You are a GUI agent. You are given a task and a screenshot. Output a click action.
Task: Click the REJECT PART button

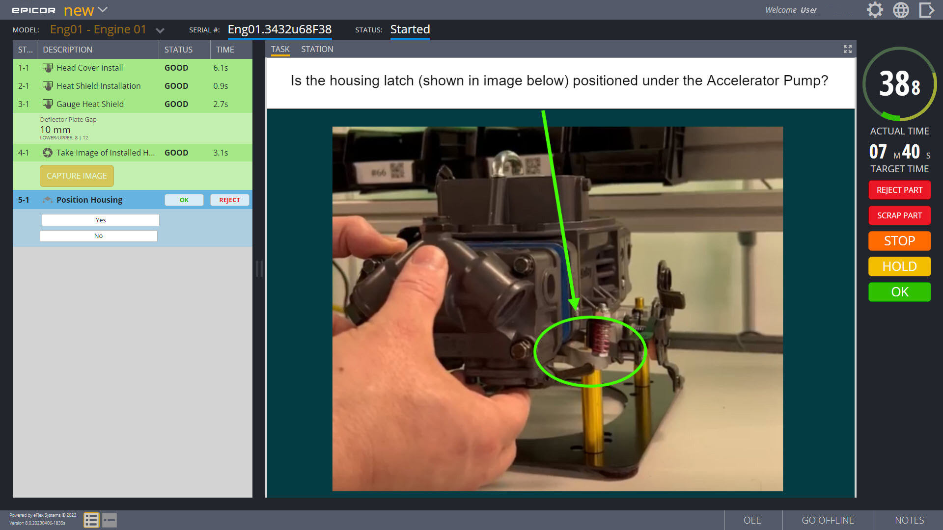coord(899,190)
